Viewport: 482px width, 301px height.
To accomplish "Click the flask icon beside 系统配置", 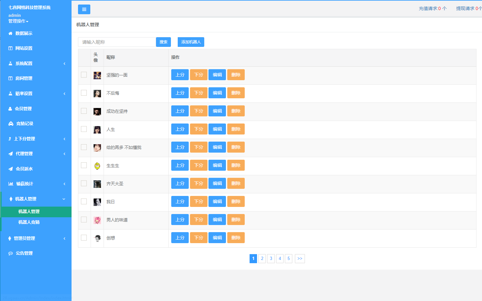I will click(x=10, y=63).
